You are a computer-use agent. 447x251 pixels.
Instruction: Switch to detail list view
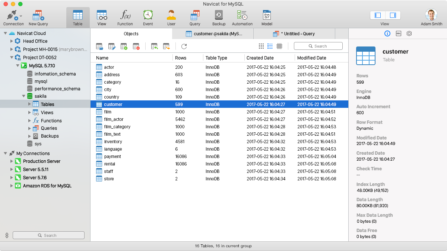tap(270, 46)
